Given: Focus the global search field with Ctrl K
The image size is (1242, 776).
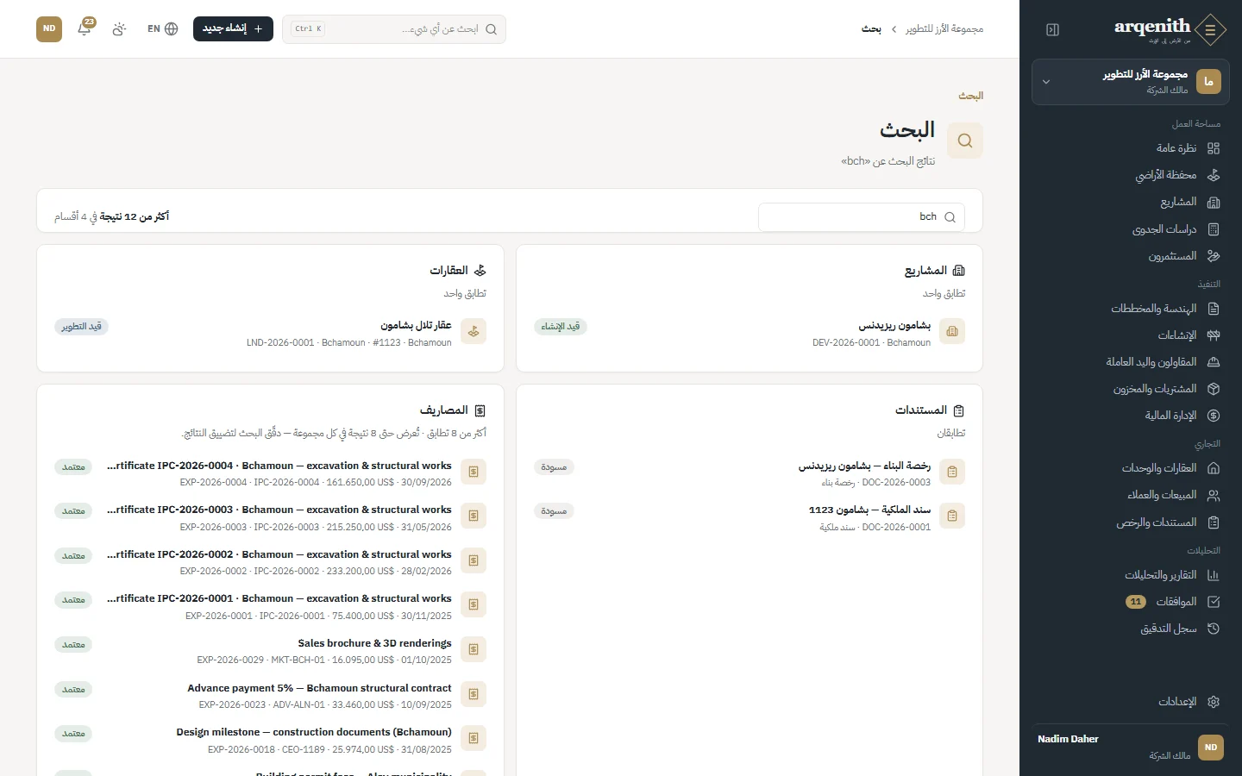Looking at the screenshot, I should pos(394,28).
